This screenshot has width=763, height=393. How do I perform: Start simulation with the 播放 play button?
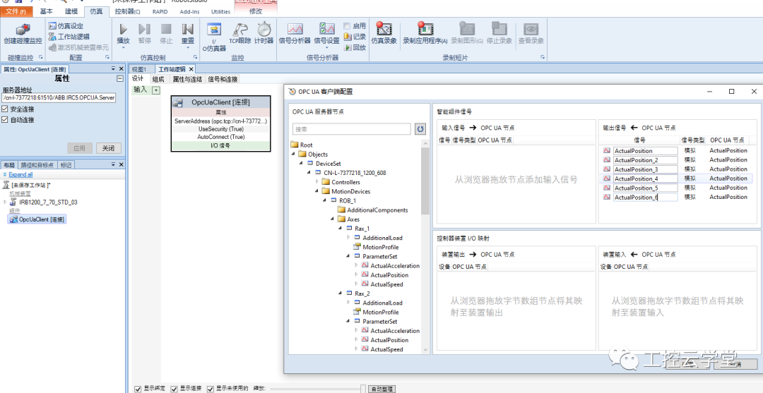point(124,29)
